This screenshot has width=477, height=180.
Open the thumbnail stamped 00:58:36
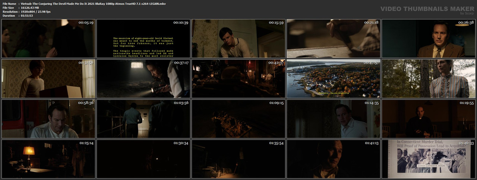(48, 119)
